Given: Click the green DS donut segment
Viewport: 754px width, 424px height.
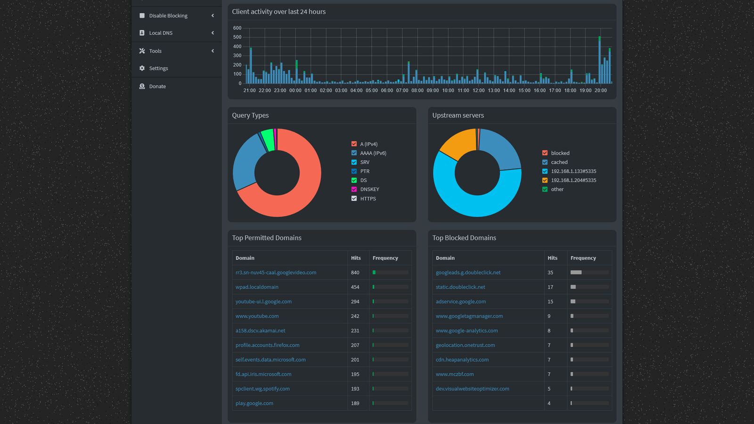Looking at the screenshot, I should coord(268,140).
